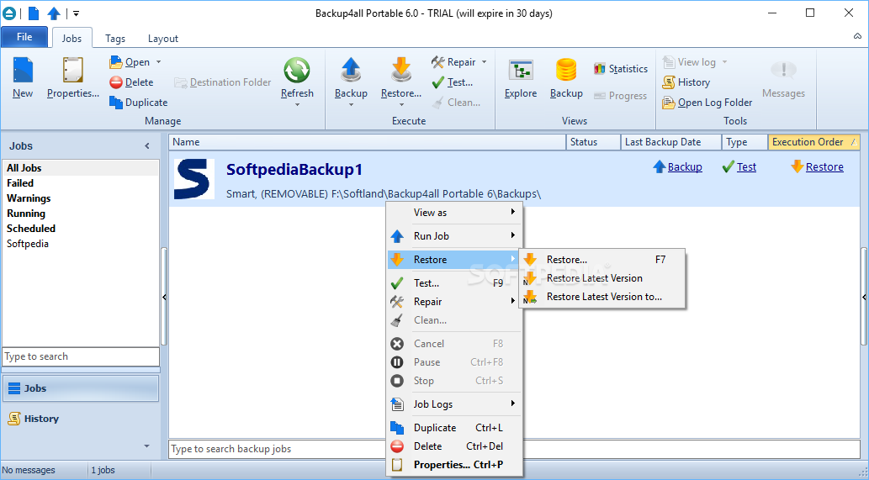This screenshot has width=869, height=480.
Task: Choose Restore... F7 in submenu
Action: (x=602, y=260)
